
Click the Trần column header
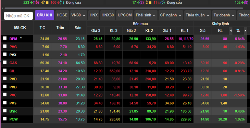pos(60,28)
